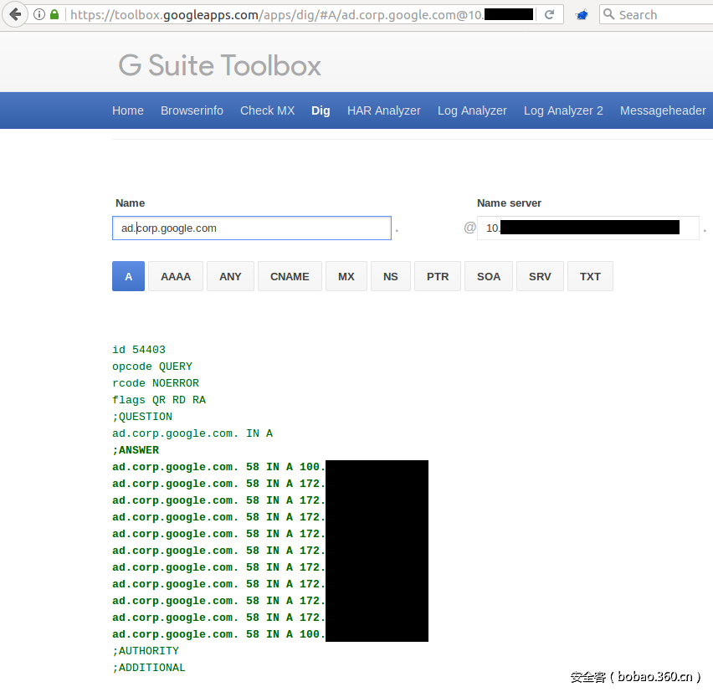The width and height of the screenshot is (713, 692).
Task: Go to the HAR Analyzer tab
Action: click(x=384, y=110)
